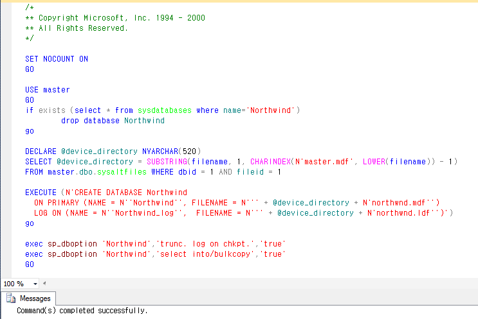The image size is (478, 319).
Task: Open the 100 % zoom dropdown
Action: point(35,284)
